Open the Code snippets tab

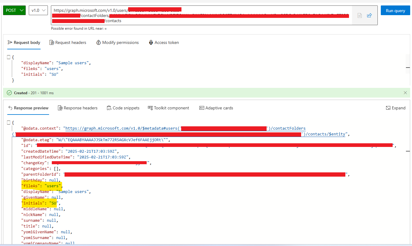(x=123, y=108)
